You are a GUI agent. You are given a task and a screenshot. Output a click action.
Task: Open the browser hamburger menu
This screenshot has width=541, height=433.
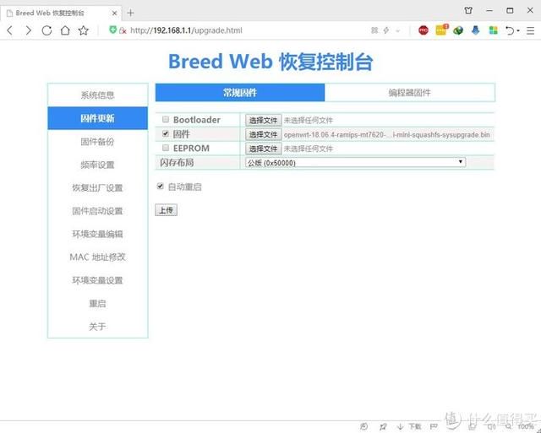[x=531, y=30]
